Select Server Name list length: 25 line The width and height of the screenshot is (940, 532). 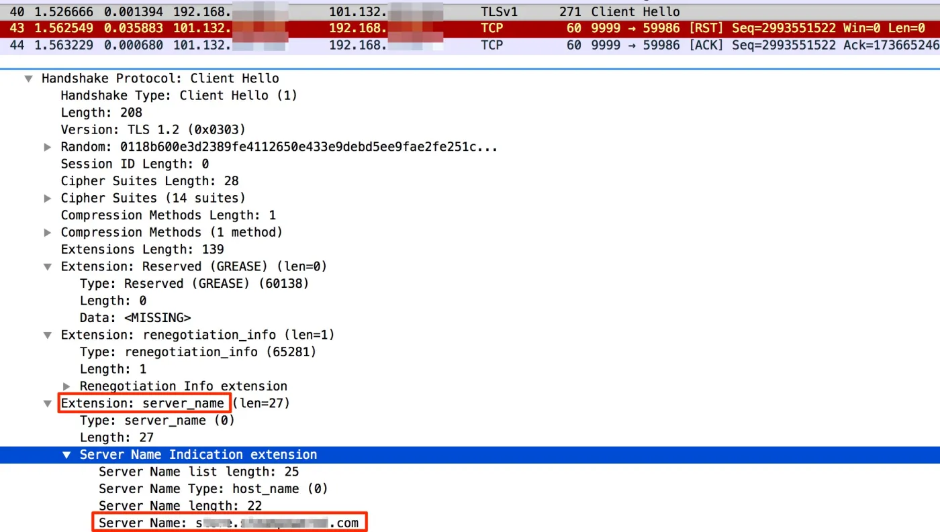click(199, 472)
